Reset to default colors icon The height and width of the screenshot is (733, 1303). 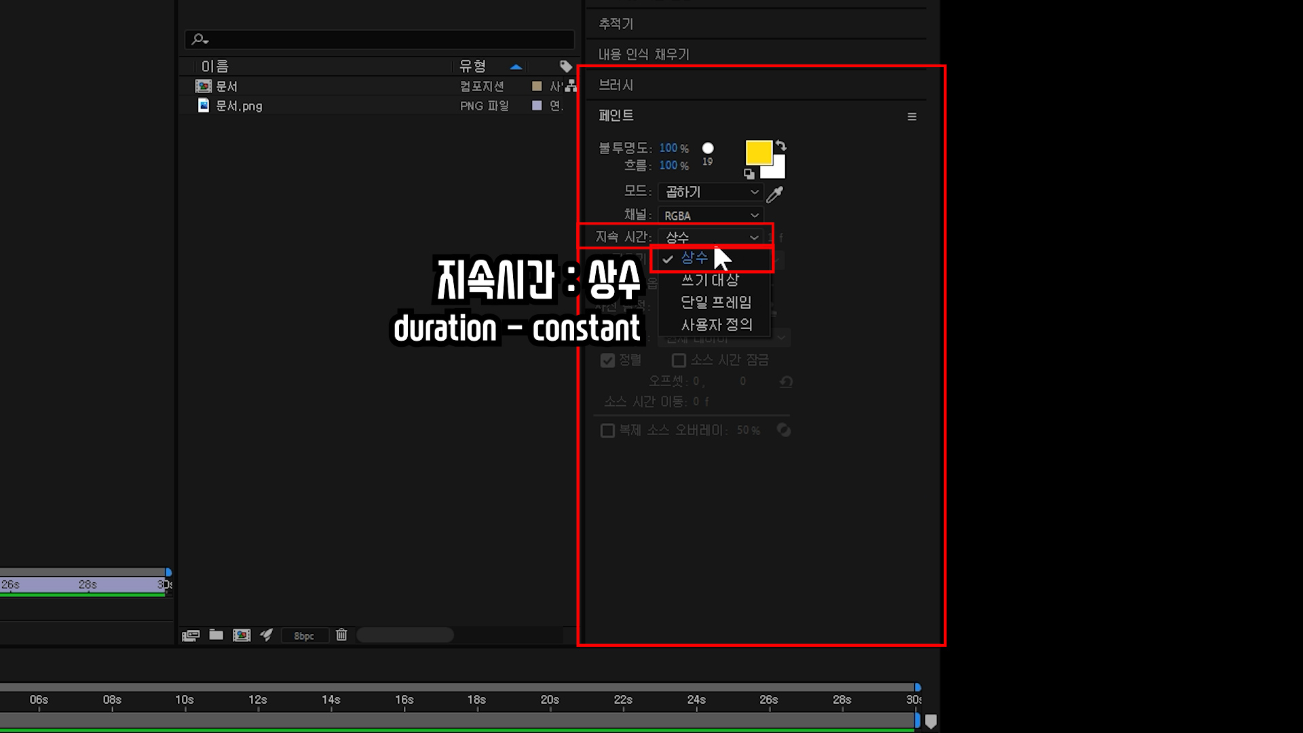click(x=749, y=174)
